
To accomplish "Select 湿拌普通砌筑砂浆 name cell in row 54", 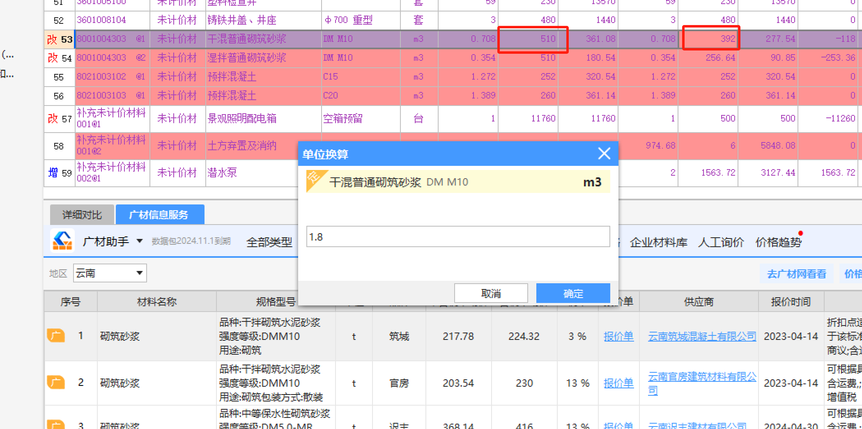I will (263, 58).
